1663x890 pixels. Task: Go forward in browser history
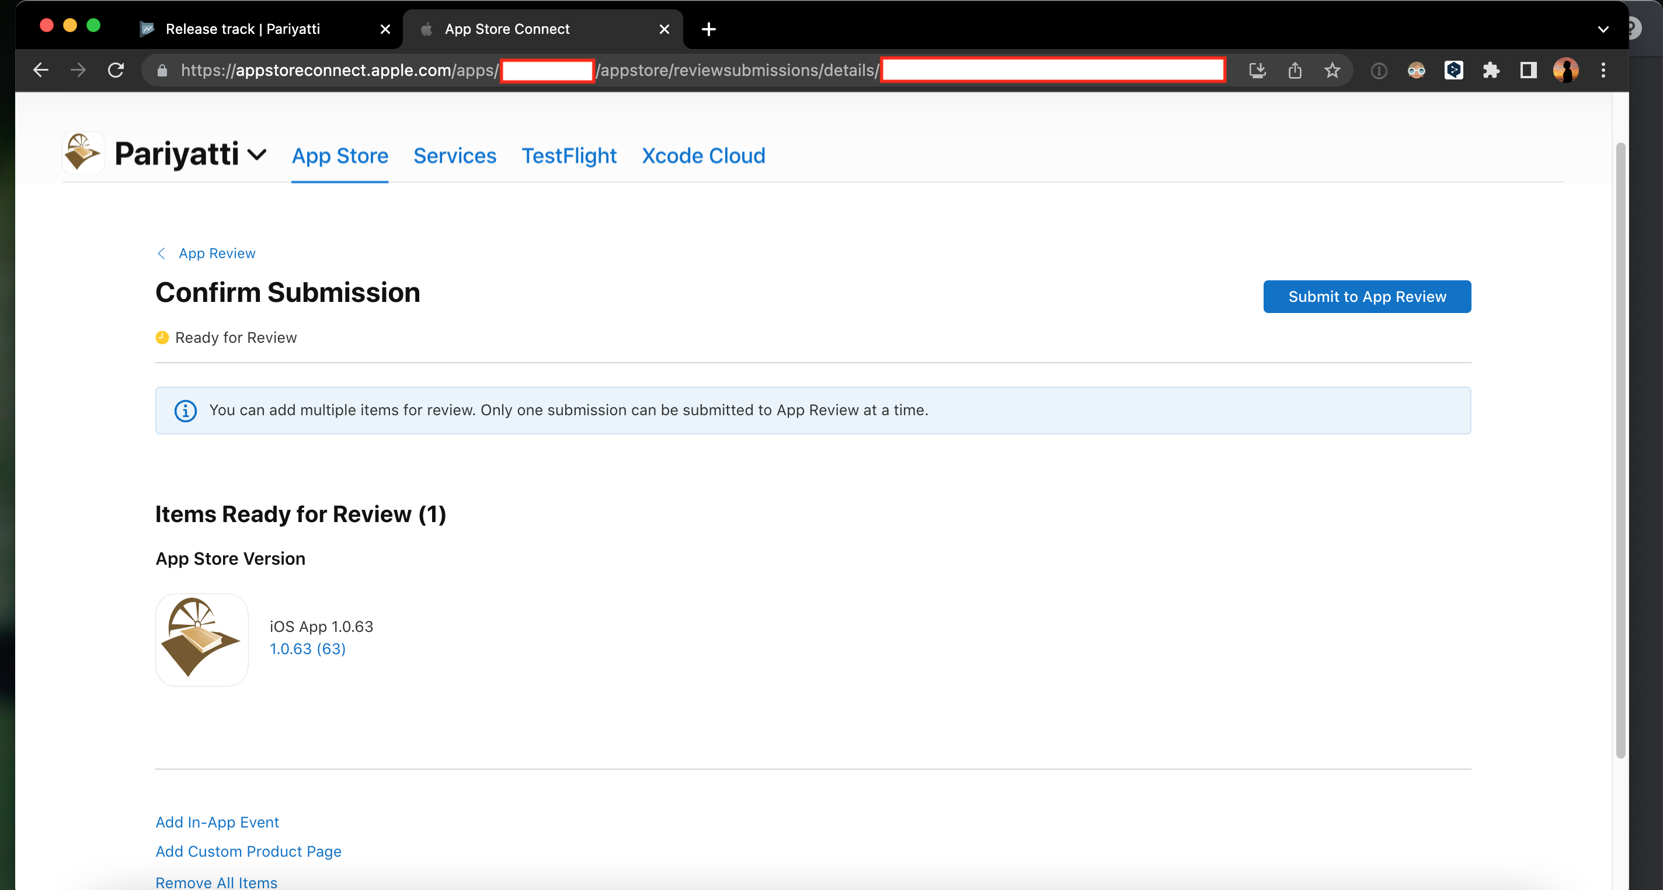(x=78, y=69)
